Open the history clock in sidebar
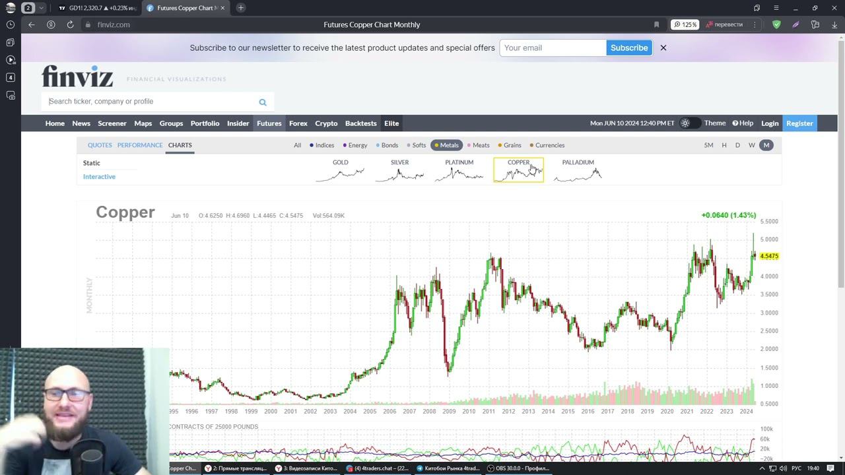Viewport: 845px width, 475px height. click(10, 24)
